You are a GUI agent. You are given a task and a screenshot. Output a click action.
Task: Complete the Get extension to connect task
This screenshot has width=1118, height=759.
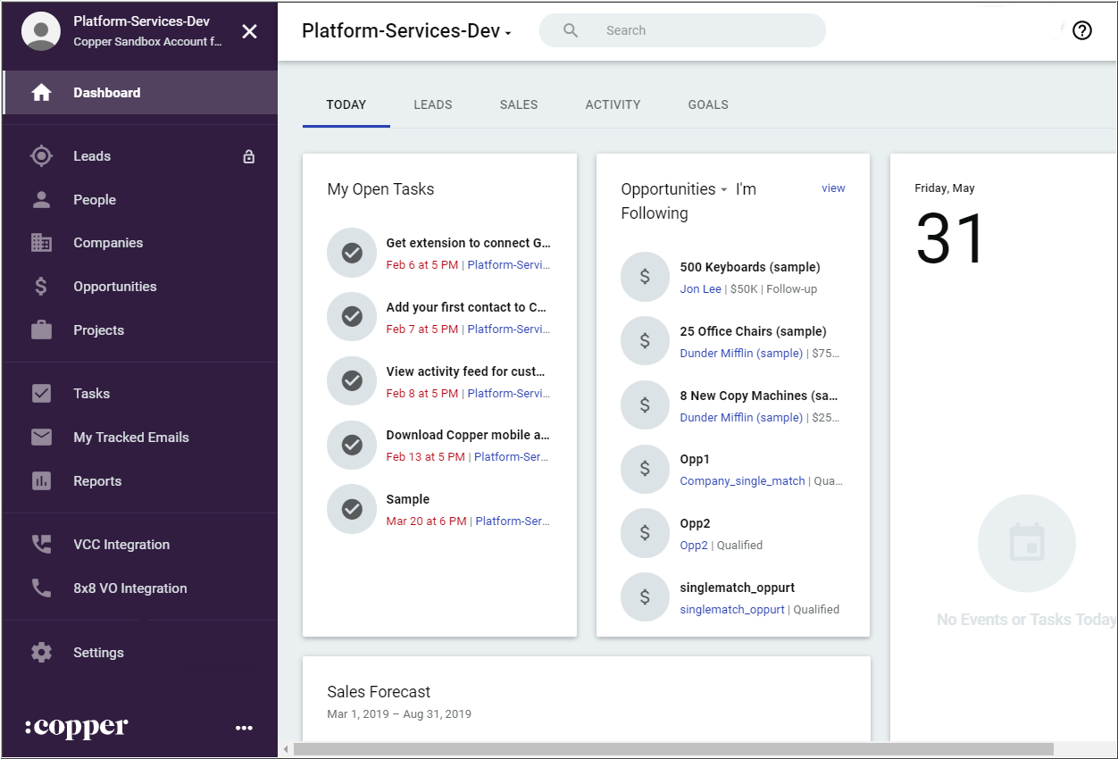(352, 253)
